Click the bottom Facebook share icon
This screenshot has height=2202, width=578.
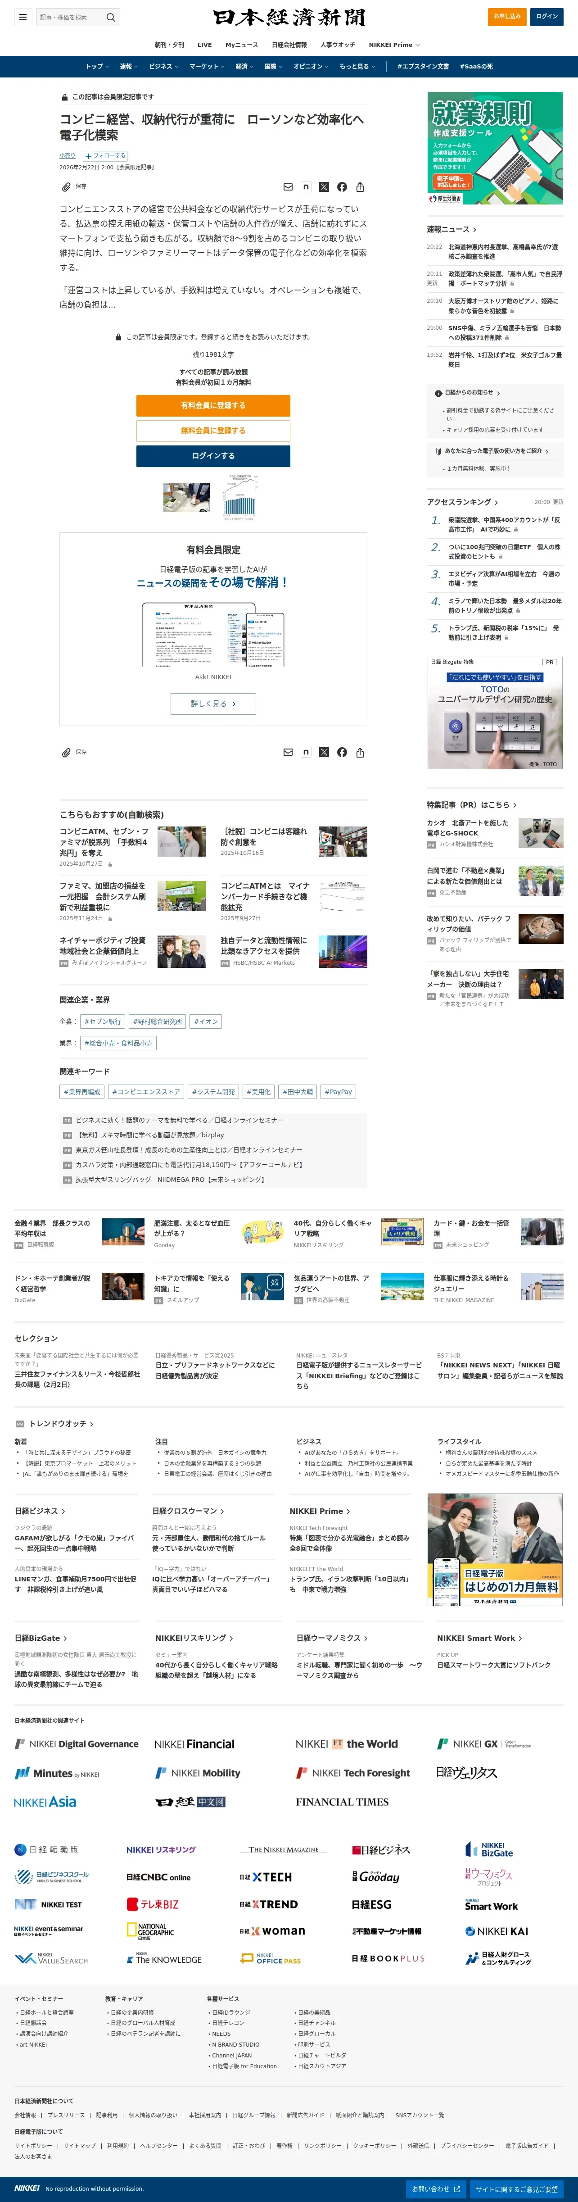(x=342, y=752)
